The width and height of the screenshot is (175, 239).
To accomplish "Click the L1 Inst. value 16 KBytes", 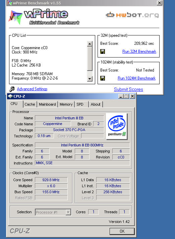I will tap(113, 186).
